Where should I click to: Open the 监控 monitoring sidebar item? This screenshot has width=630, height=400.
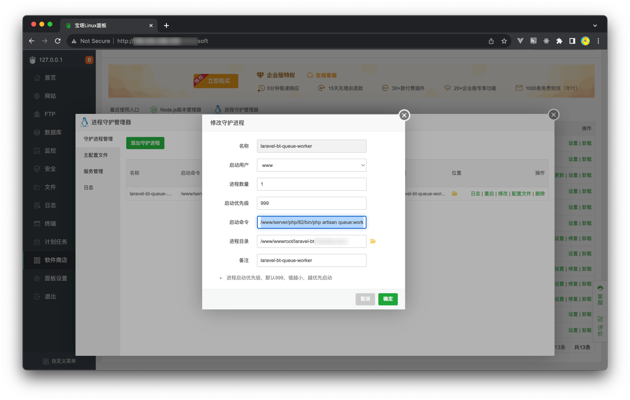point(50,151)
